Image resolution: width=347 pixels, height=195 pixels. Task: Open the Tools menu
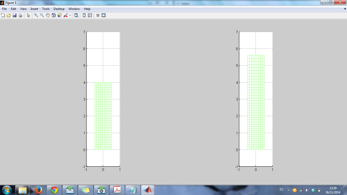(x=46, y=9)
